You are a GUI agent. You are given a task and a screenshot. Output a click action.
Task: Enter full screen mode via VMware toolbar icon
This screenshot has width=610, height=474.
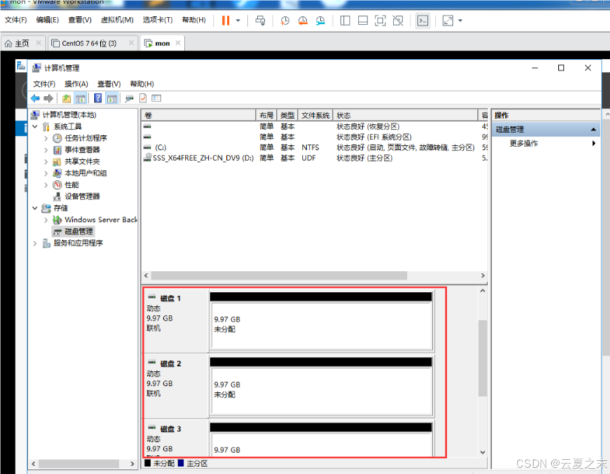pos(380,20)
